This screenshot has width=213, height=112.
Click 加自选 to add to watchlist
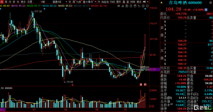point(105,2)
